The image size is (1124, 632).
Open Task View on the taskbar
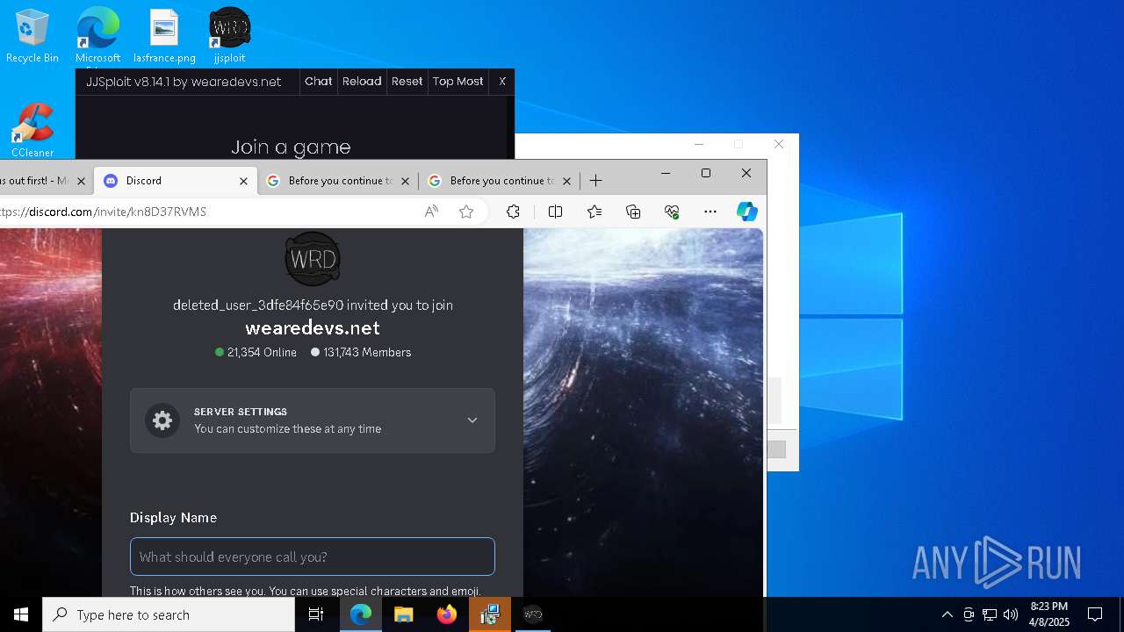316,614
